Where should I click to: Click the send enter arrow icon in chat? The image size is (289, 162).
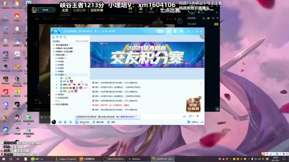tap(184, 116)
